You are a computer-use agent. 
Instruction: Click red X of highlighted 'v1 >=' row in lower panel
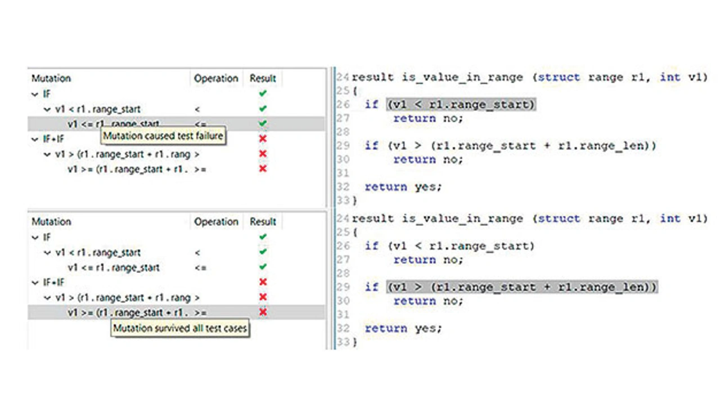263,312
